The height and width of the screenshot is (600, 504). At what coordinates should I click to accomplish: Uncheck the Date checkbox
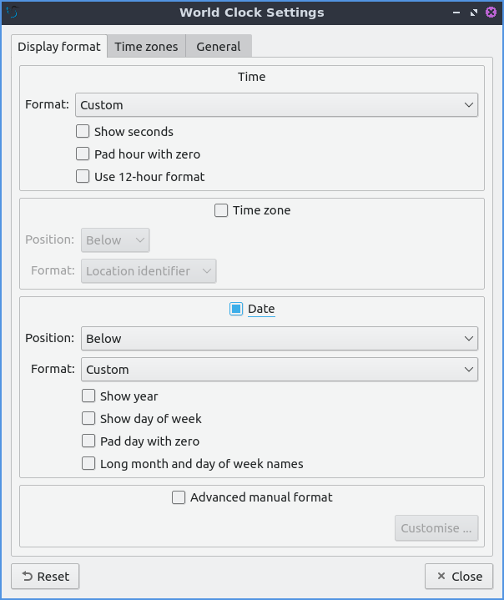tap(236, 310)
